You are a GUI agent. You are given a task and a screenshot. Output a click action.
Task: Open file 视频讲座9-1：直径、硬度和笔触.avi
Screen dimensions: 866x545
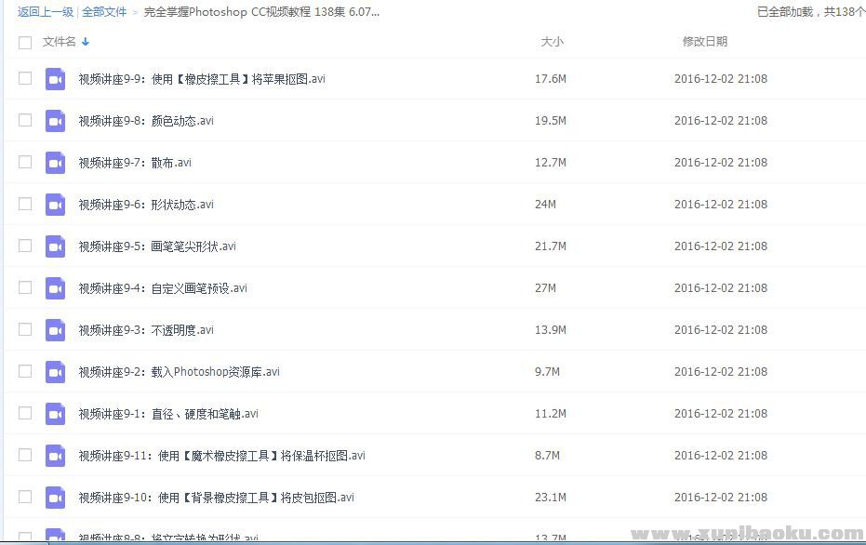168,414
